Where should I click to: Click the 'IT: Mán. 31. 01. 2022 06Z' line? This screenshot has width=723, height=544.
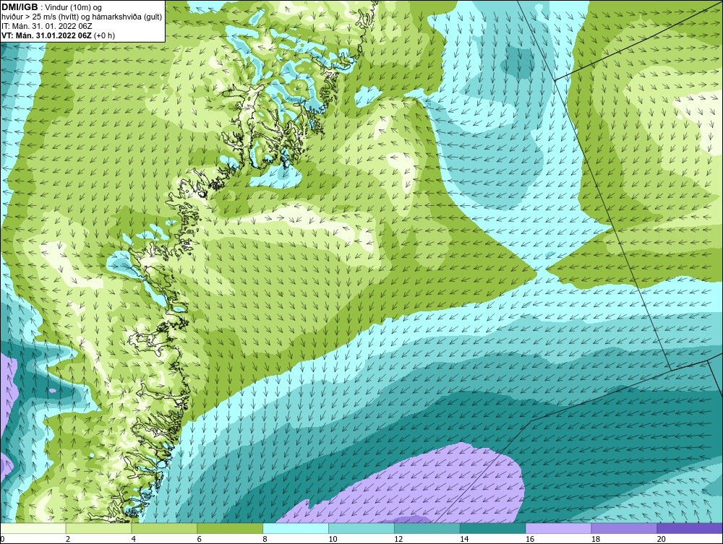click(46, 26)
